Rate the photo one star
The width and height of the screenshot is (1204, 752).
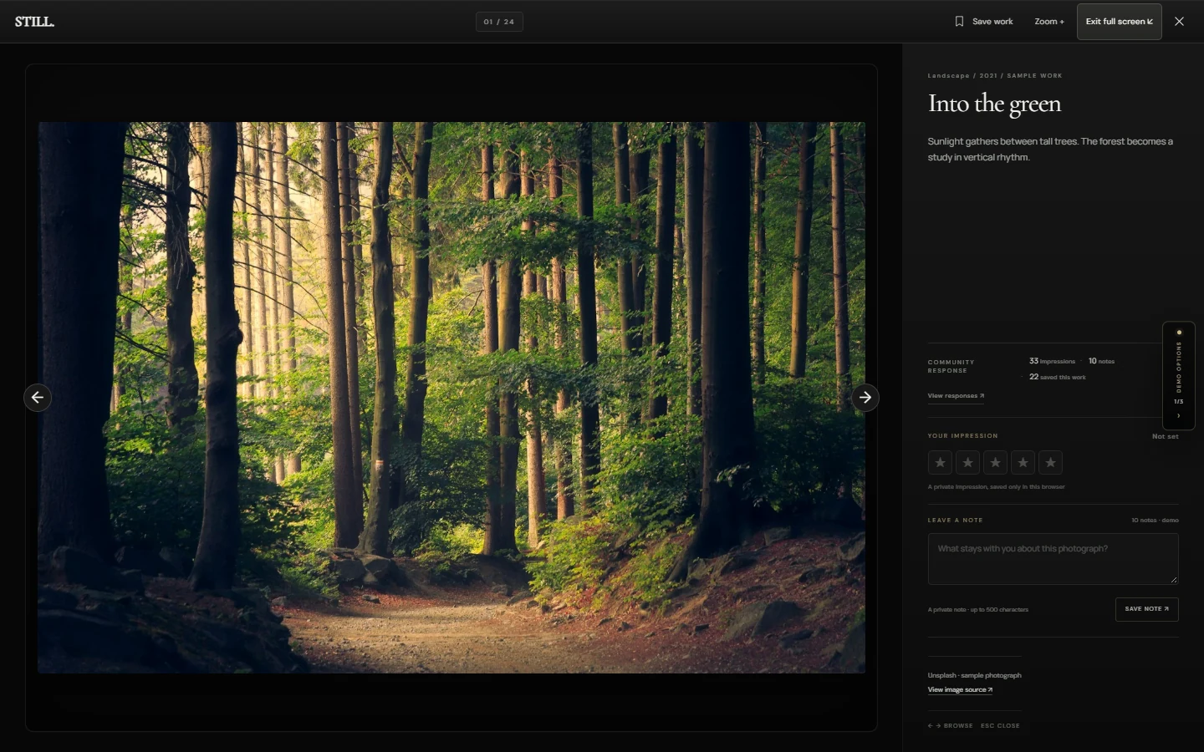(x=940, y=462)
